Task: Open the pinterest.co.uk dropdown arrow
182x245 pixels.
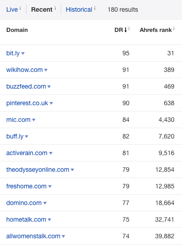Action: pos(51,103)
